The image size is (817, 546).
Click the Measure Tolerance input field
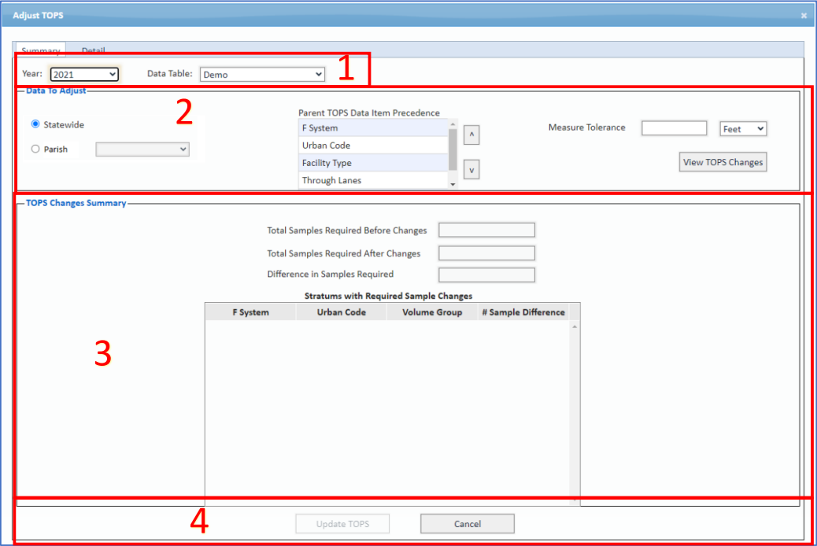(x=674, y=128)
